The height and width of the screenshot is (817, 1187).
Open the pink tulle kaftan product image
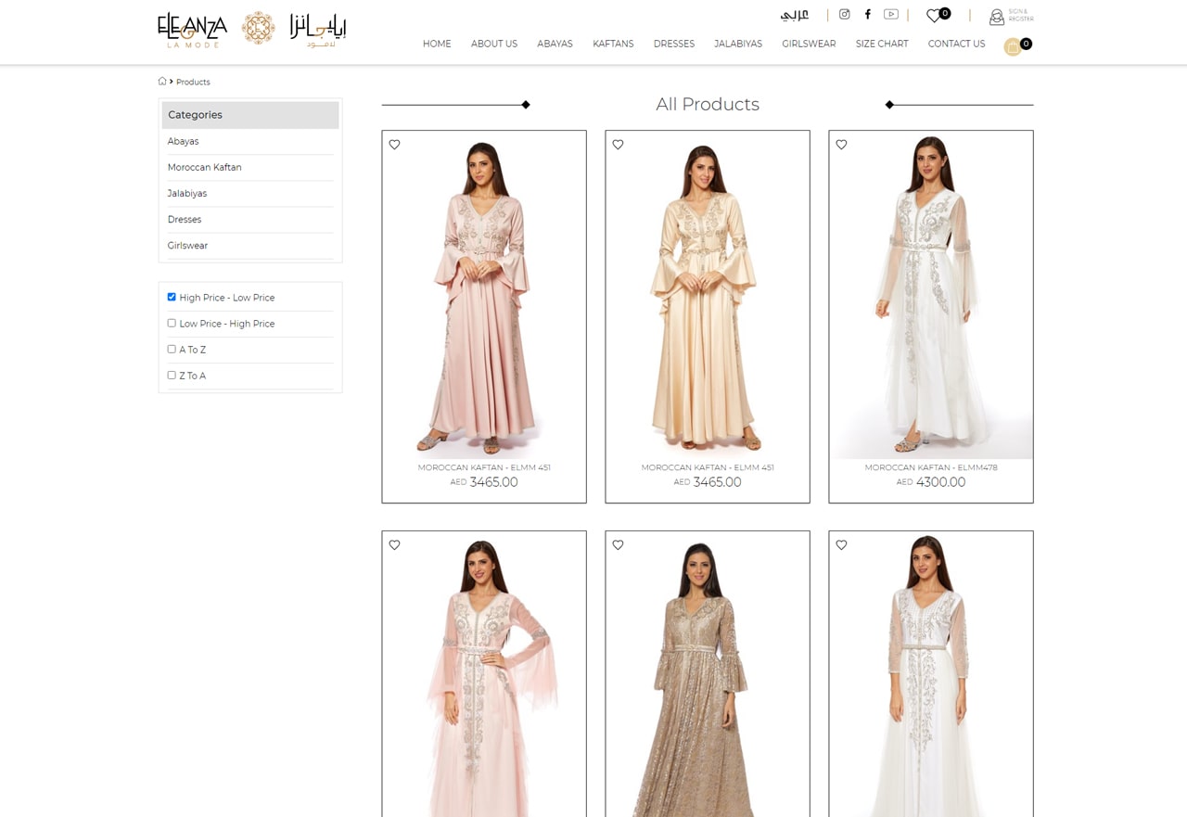tap(484, 674)
